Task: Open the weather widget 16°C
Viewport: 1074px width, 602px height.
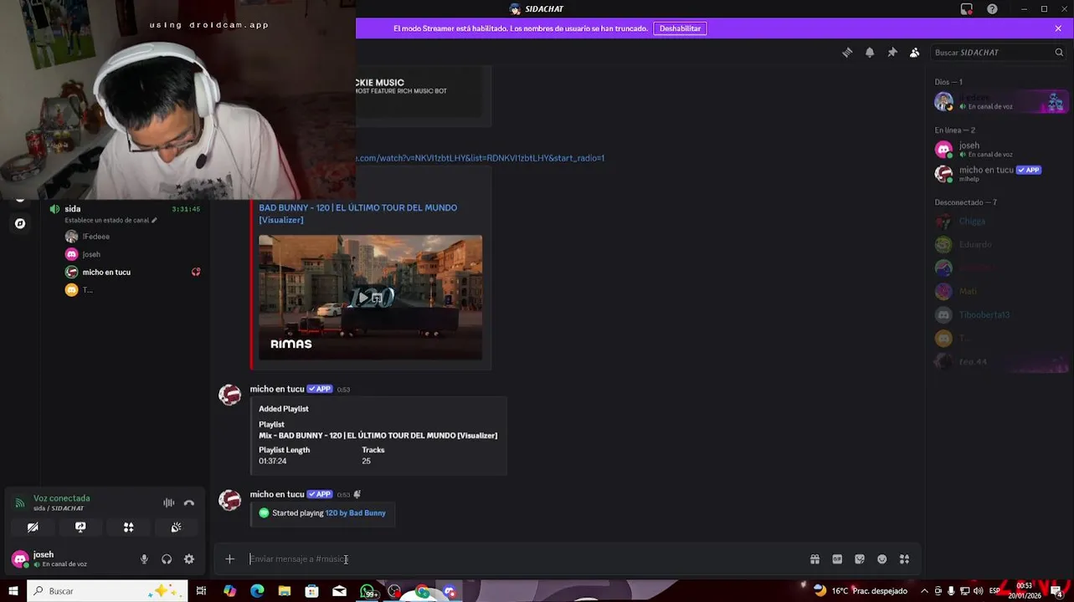Action: click(x=860, y=591)
